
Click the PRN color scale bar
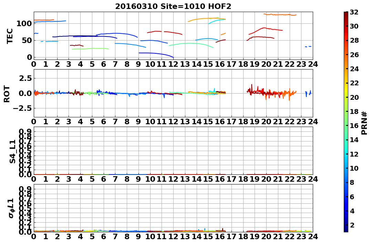[x=346, y=122]
